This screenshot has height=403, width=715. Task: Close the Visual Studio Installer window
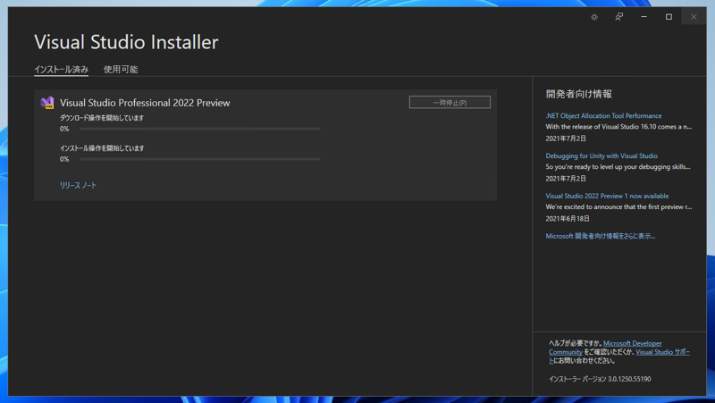694,17
